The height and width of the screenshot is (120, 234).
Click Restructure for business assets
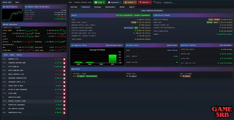click(x=129, y=28)
